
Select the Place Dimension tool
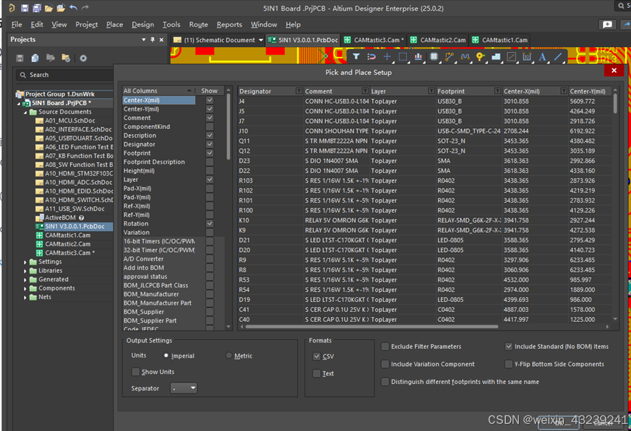click(x=527, y=56)
